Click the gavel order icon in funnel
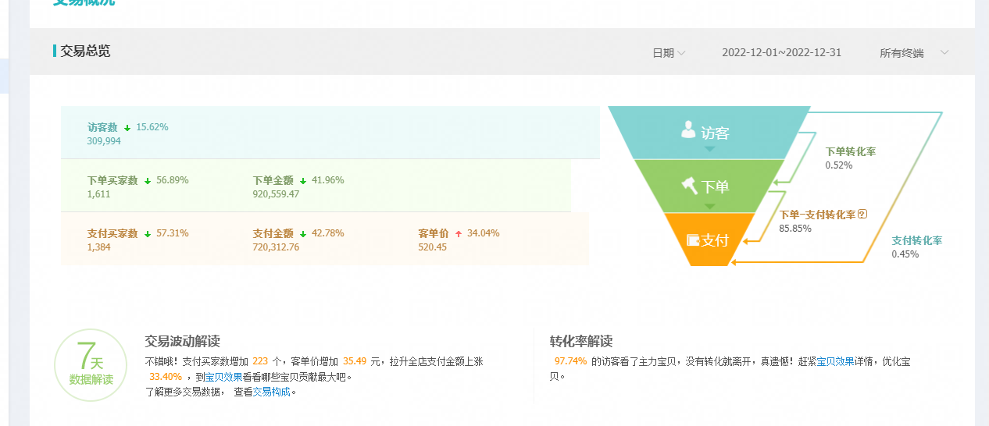This screenshot has height=426, width=989. pyautogui.click(x=689, y=185)
